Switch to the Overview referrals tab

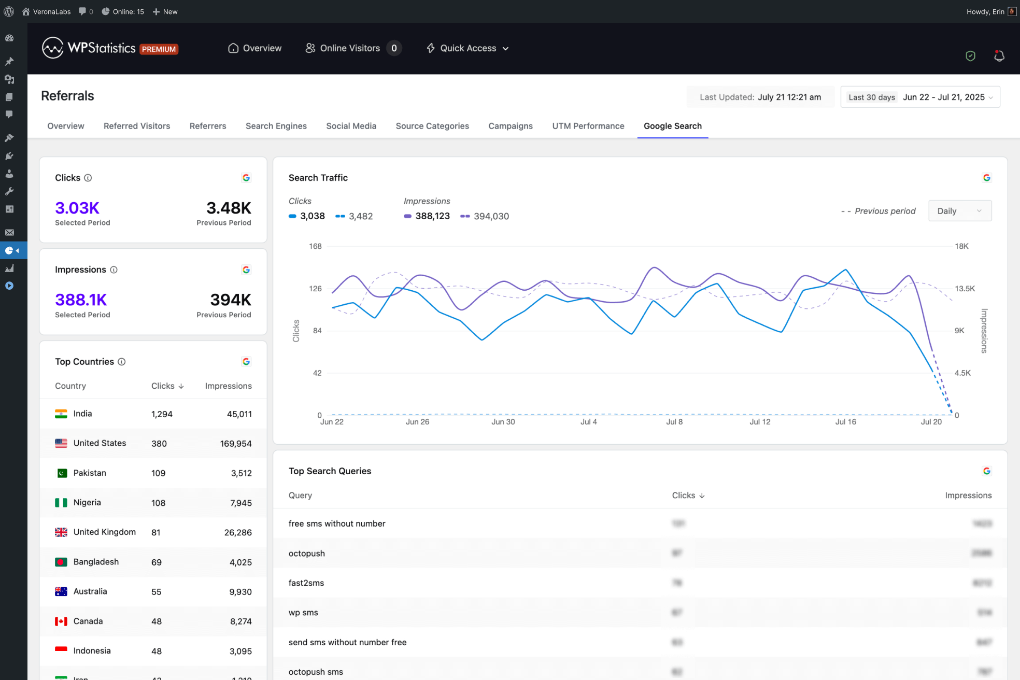[x=66, y=126]
